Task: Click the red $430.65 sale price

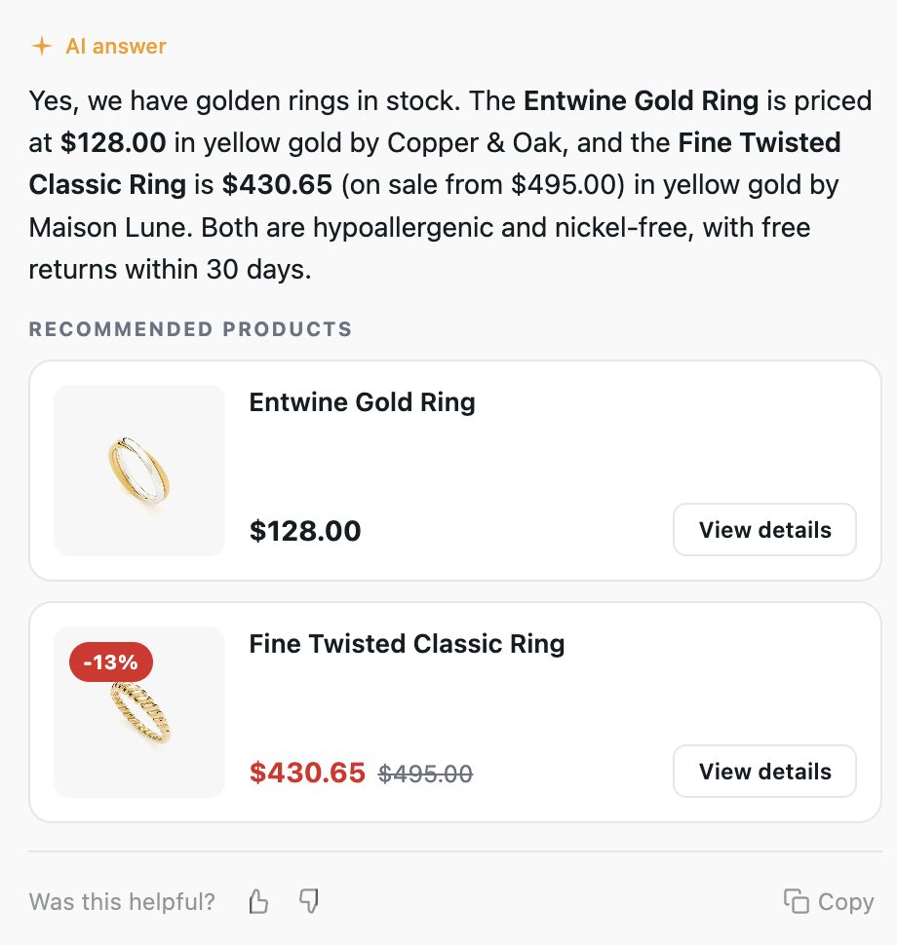Action: tap(308, 773)
